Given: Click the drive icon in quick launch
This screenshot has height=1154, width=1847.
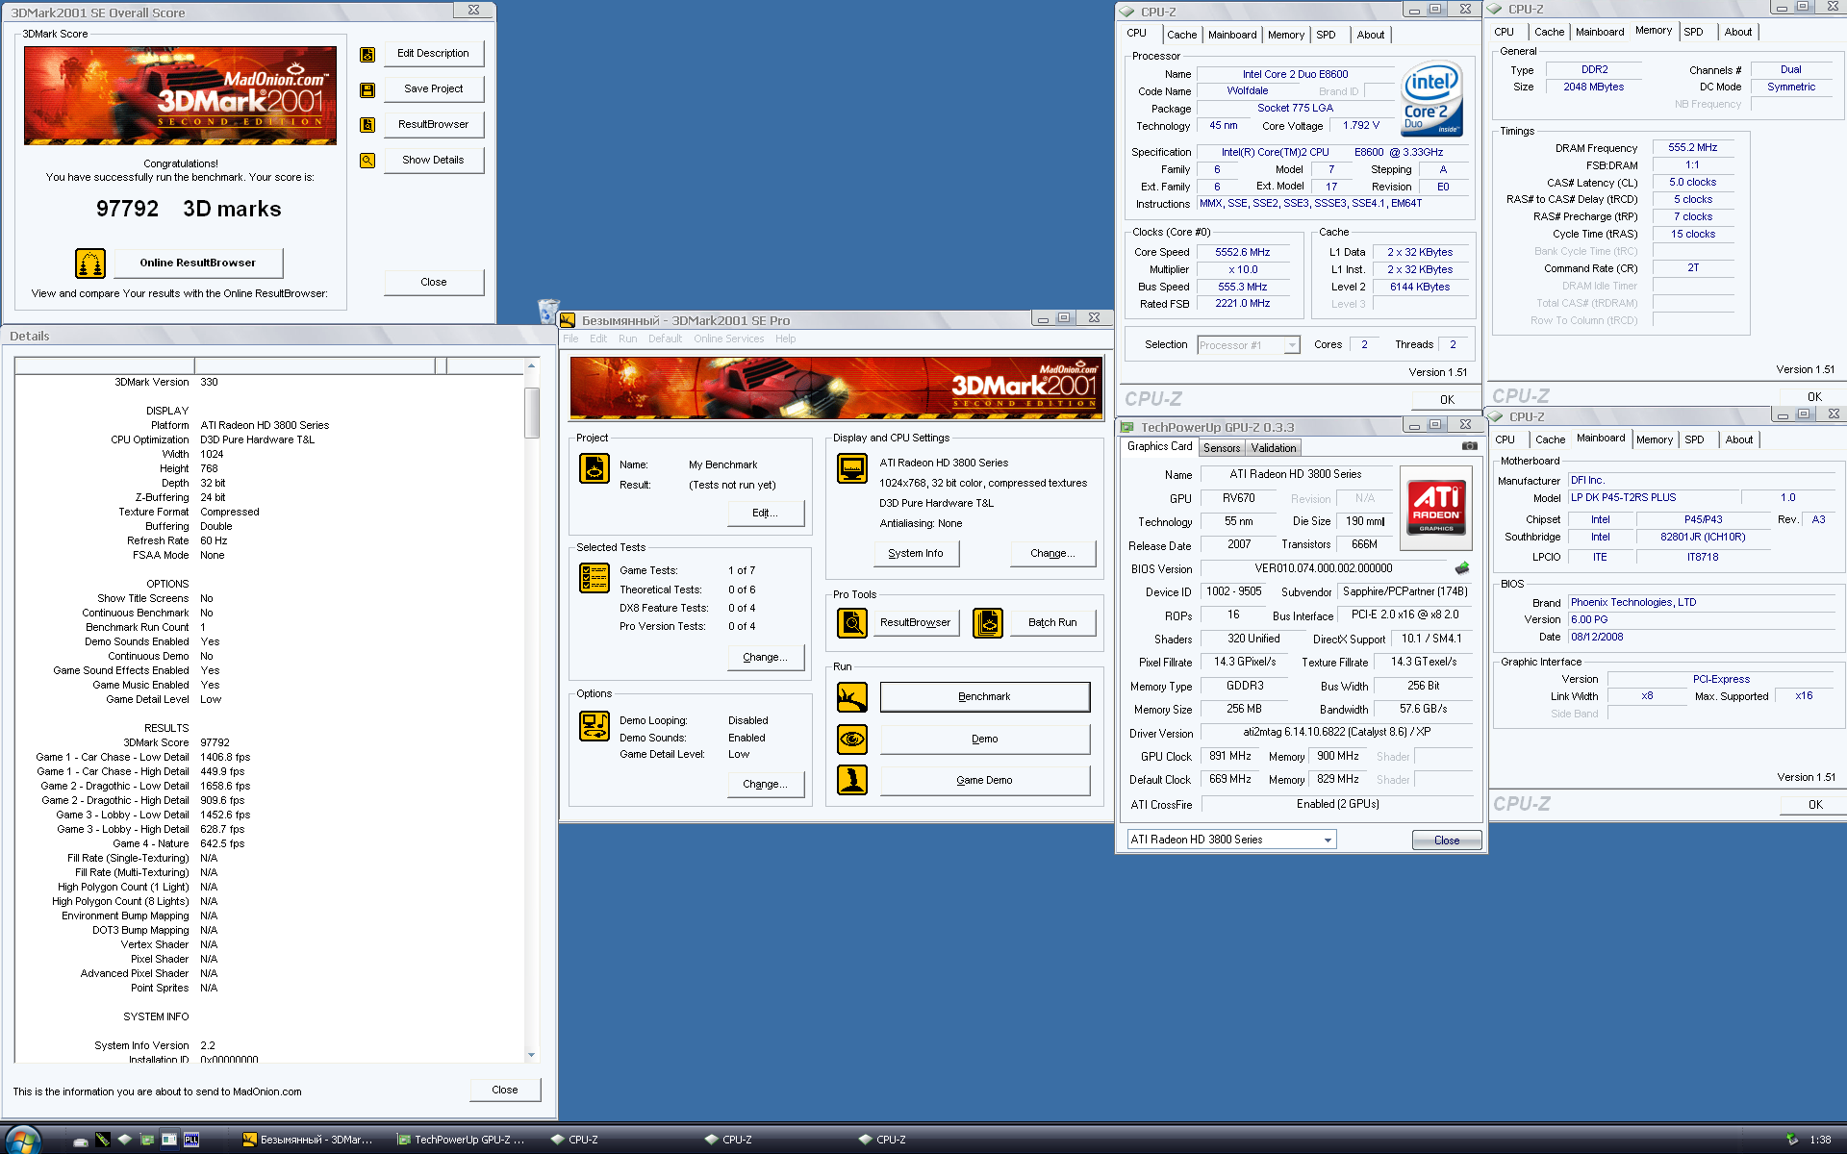Looking at the screenshot, I should 81,1141.
